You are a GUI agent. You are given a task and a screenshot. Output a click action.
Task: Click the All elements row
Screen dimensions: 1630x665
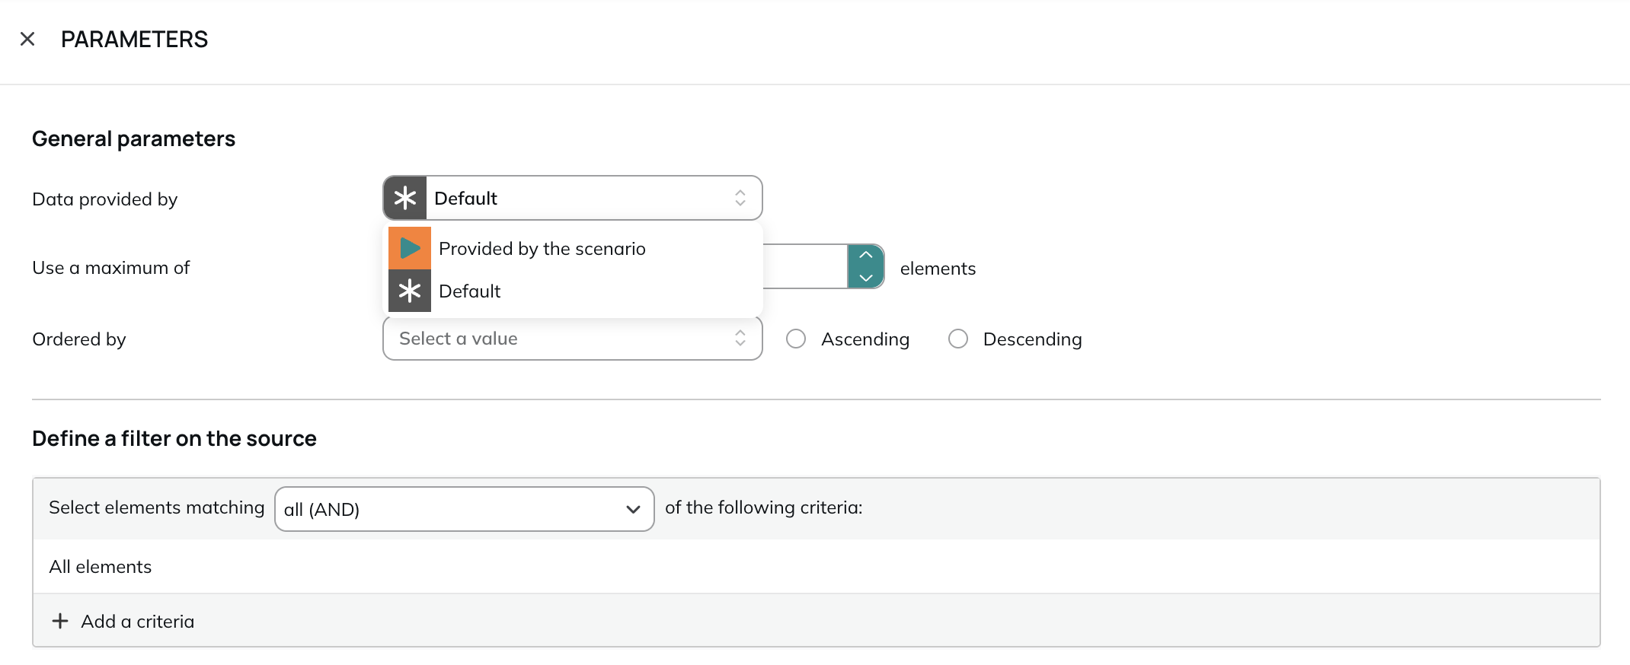(817, 567)
